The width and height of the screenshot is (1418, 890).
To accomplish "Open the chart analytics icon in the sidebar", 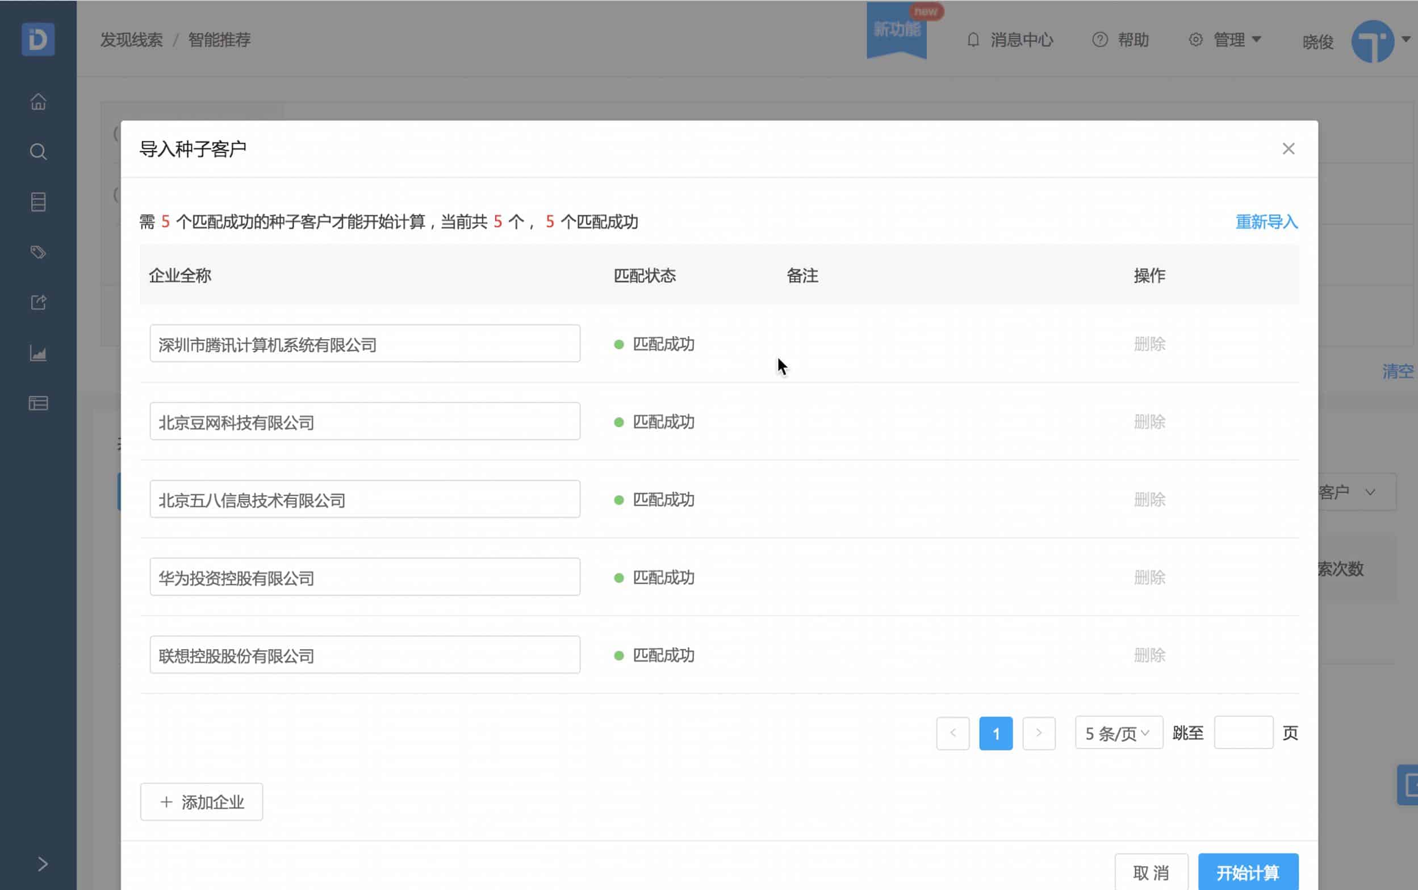I will tap(38, 353).
